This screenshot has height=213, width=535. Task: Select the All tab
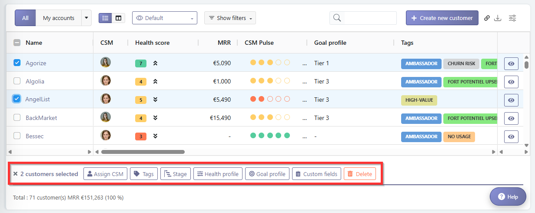pyautogui.click(x=25, y=18)
